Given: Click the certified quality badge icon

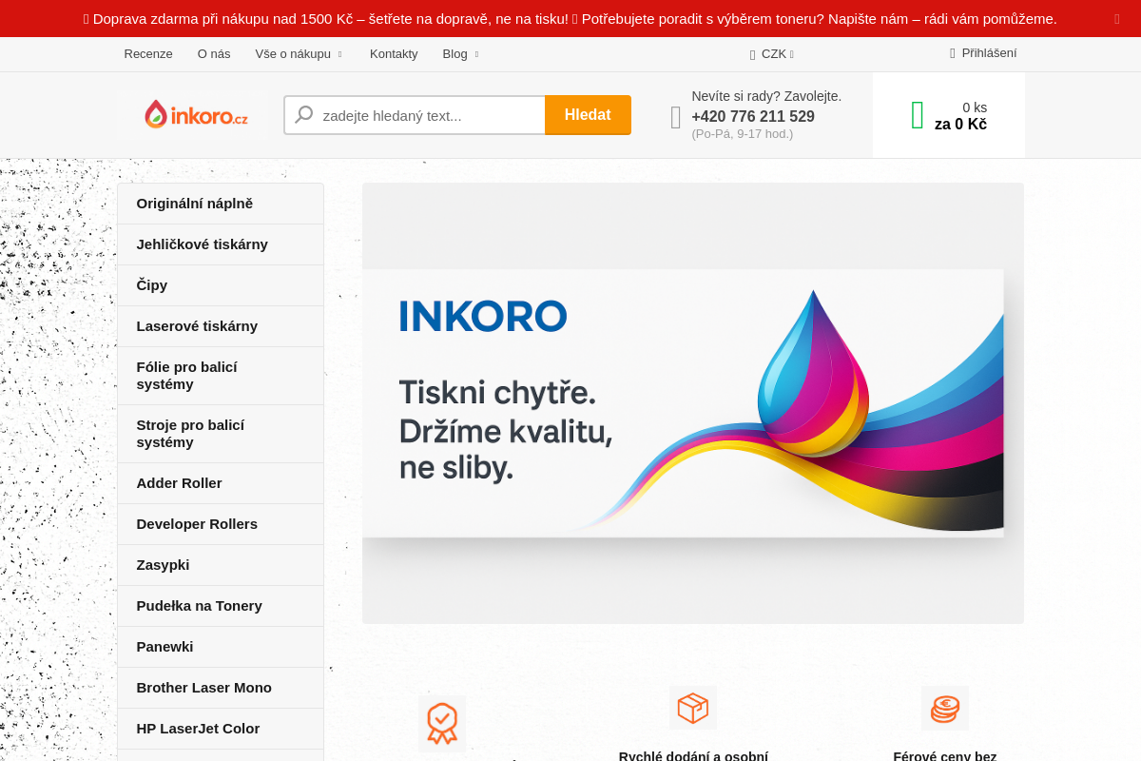Looking at the screenshot, I should [442, 723].
